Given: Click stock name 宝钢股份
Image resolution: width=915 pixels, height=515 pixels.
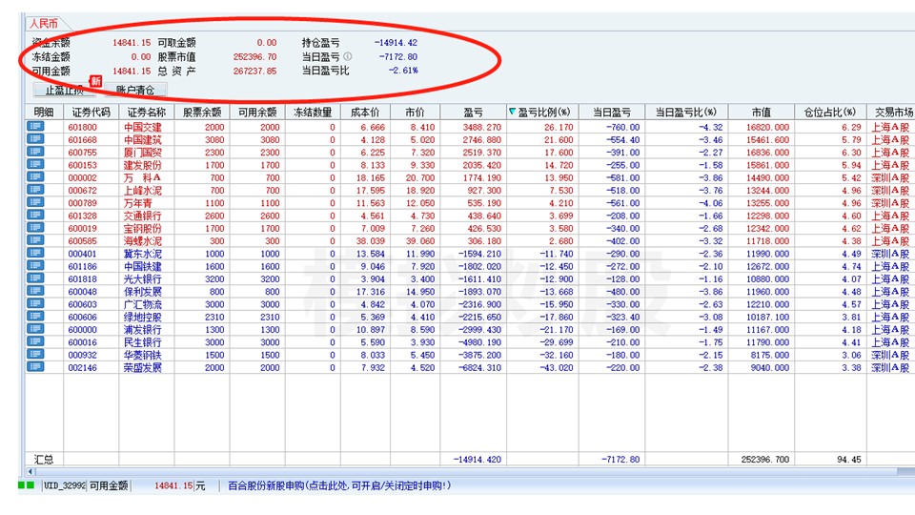Looking at the screenshot, I should pos(142,228).
